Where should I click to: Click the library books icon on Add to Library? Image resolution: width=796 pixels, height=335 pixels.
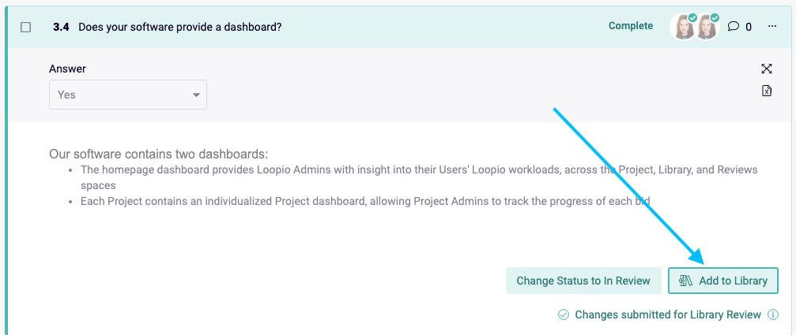tap(686, 281)
